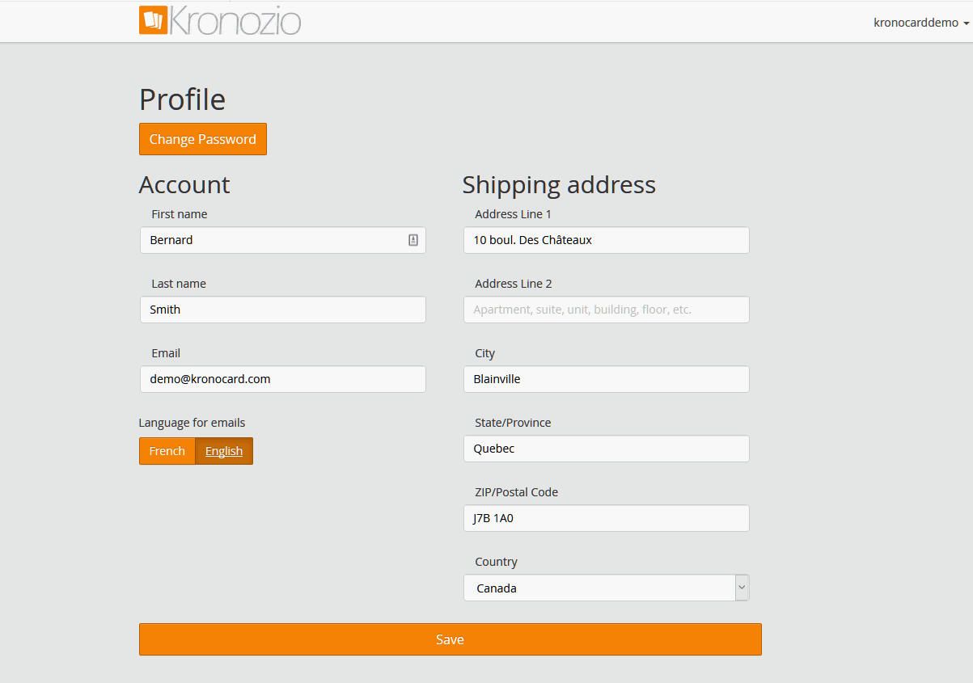Click the Change Password button

point(203,139)
